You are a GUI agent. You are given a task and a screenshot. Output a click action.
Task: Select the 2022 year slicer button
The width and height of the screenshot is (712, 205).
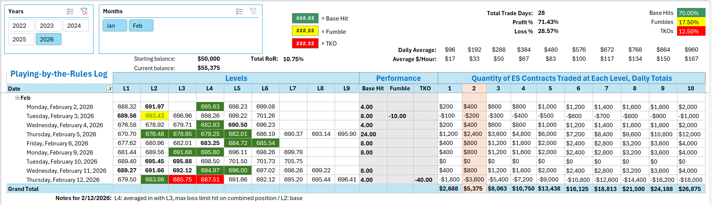(19, 26)
